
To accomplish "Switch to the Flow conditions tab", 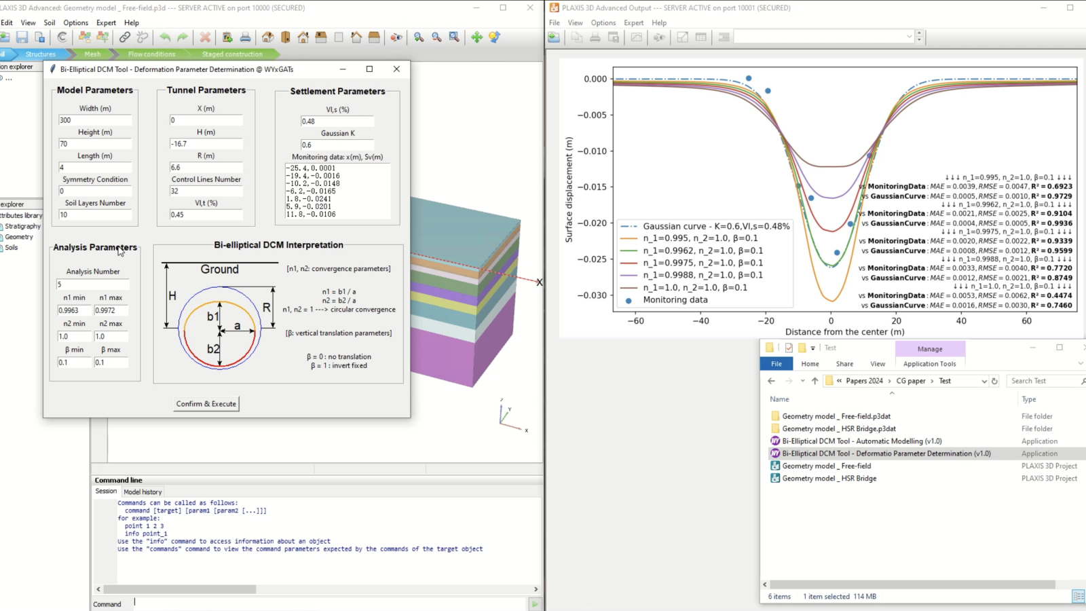I will [151, 54].
